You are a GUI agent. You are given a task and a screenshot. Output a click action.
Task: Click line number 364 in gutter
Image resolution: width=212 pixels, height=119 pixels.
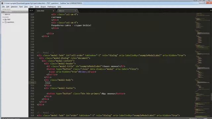pyautogui.click(x=32, y=115)
